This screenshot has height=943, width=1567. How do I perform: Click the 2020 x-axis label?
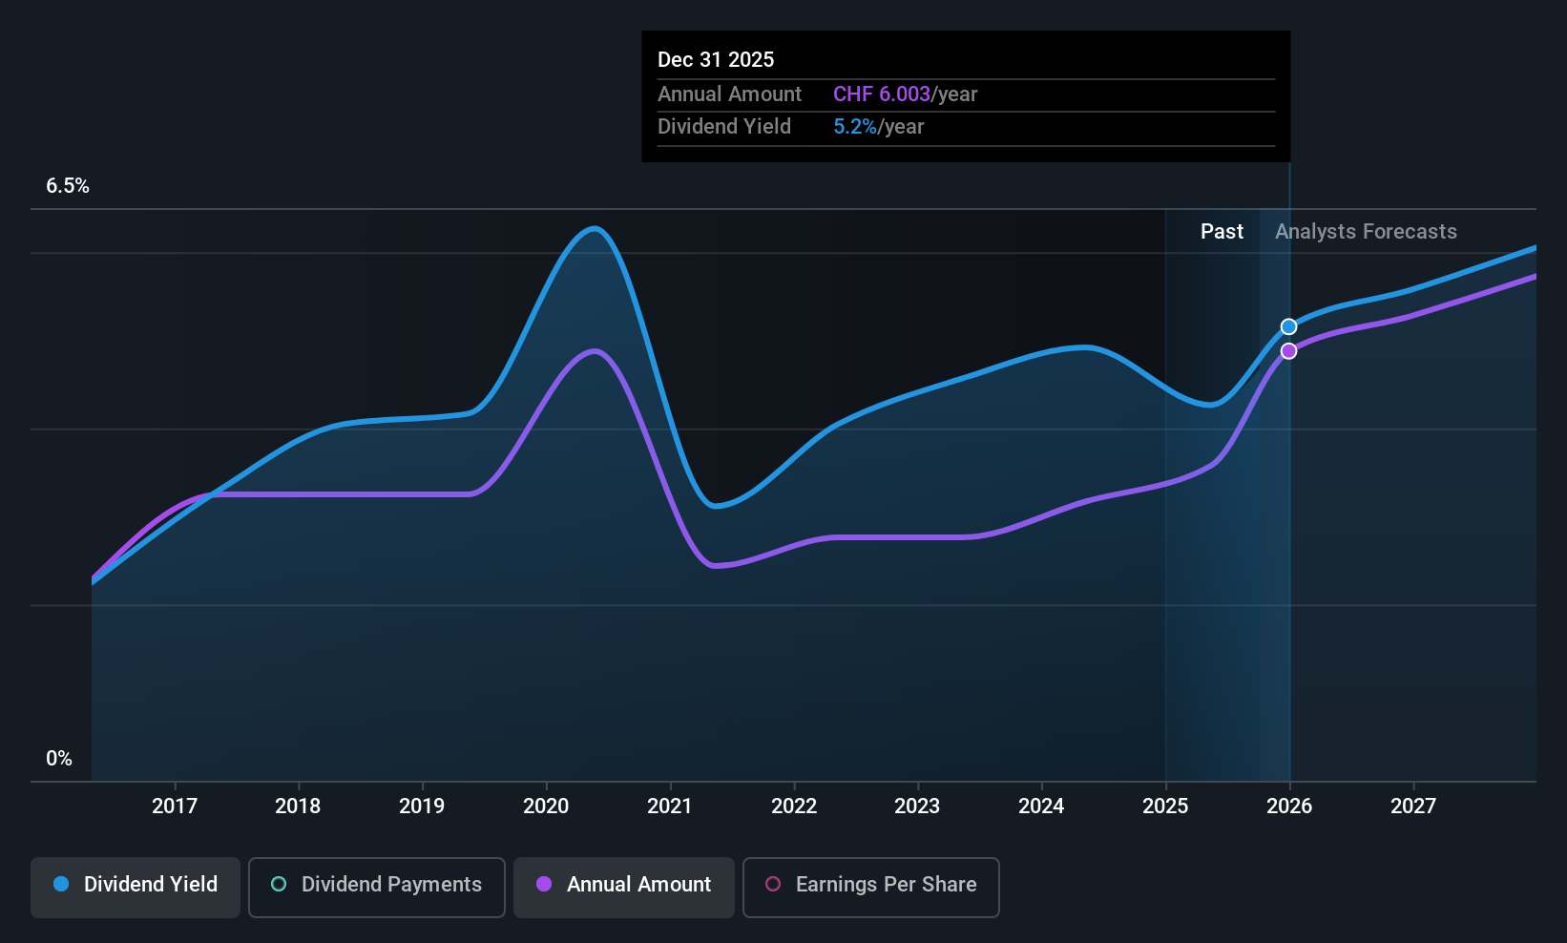coord(546,807)
